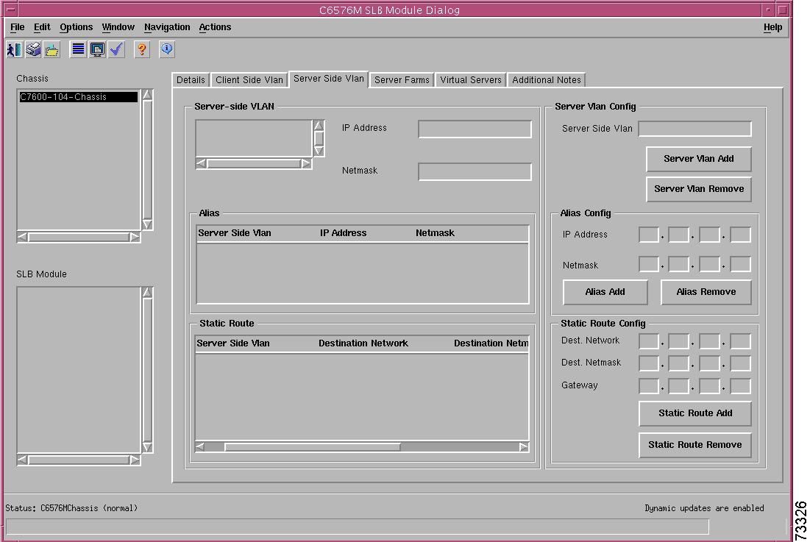
Task: Click the Server-side VLAN Netmask field
Action: (475, 171)
